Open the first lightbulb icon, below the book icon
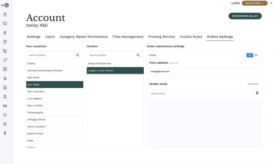276x164 pixels. (x=5, y=33)
